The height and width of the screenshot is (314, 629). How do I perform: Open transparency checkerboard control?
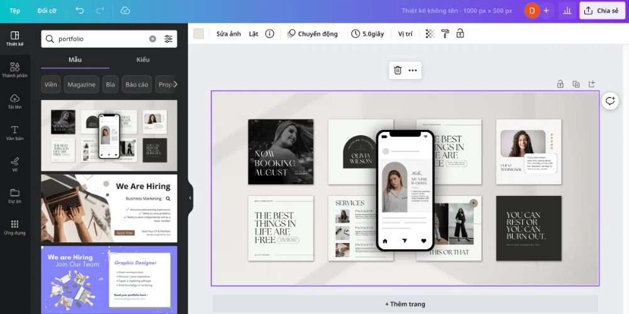point(430,34)
